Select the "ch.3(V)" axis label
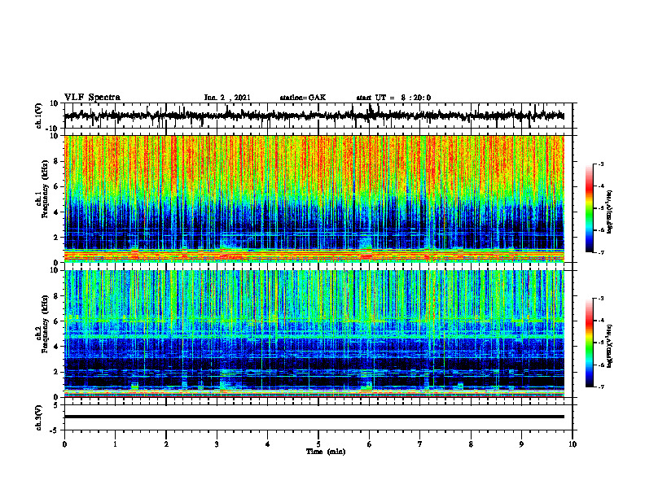The width and height of the screenshot is (645, 498). point(39,417)
